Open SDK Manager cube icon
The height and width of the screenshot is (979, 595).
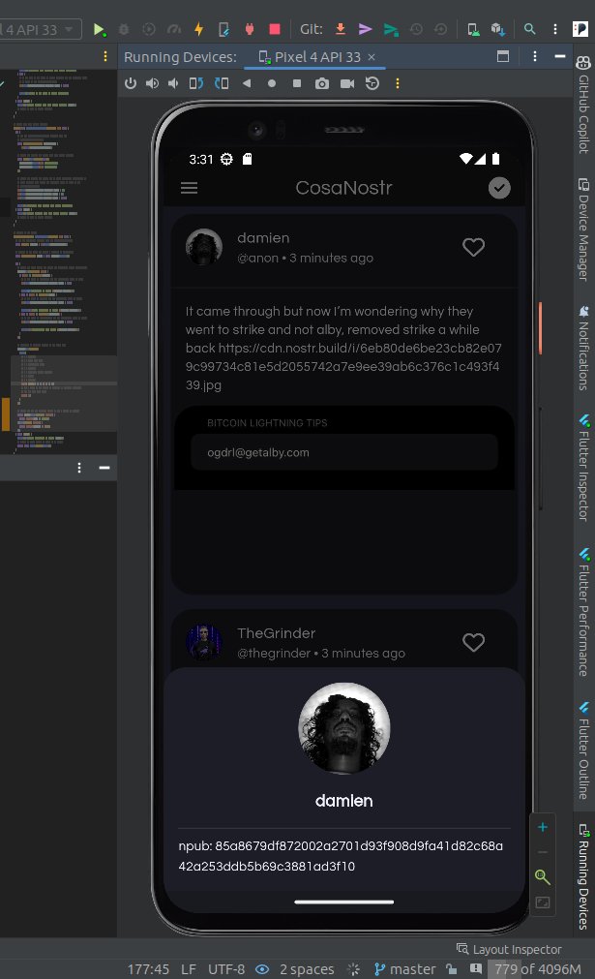point(497,29)
